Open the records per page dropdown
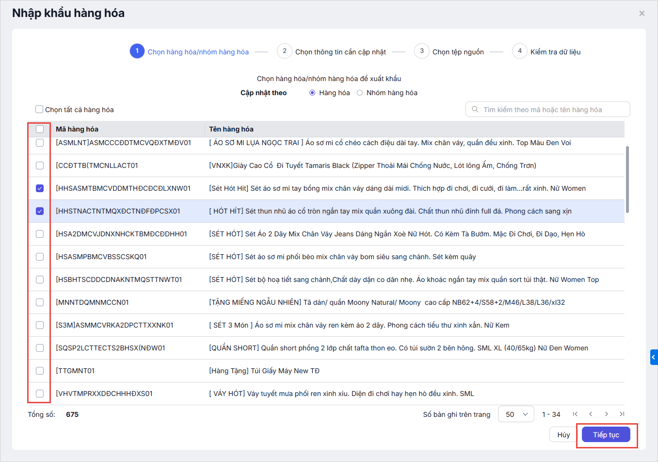The image size is (658, 462). pos(516,414)
